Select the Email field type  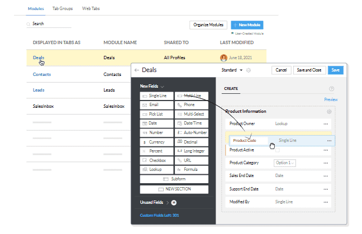click(x=156, y=105)
